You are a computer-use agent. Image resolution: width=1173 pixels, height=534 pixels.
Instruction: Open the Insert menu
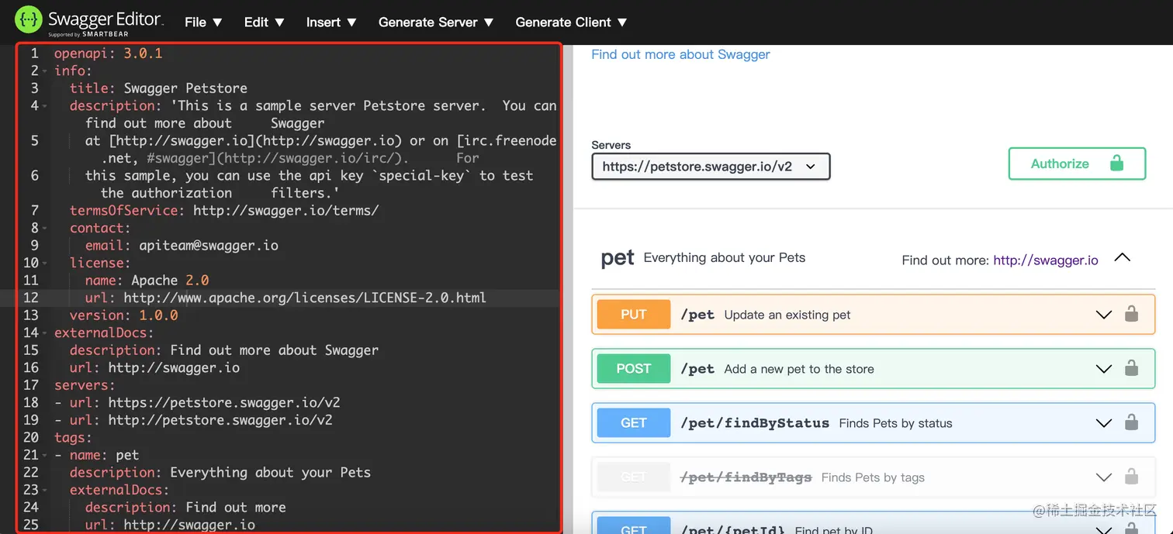331,22
